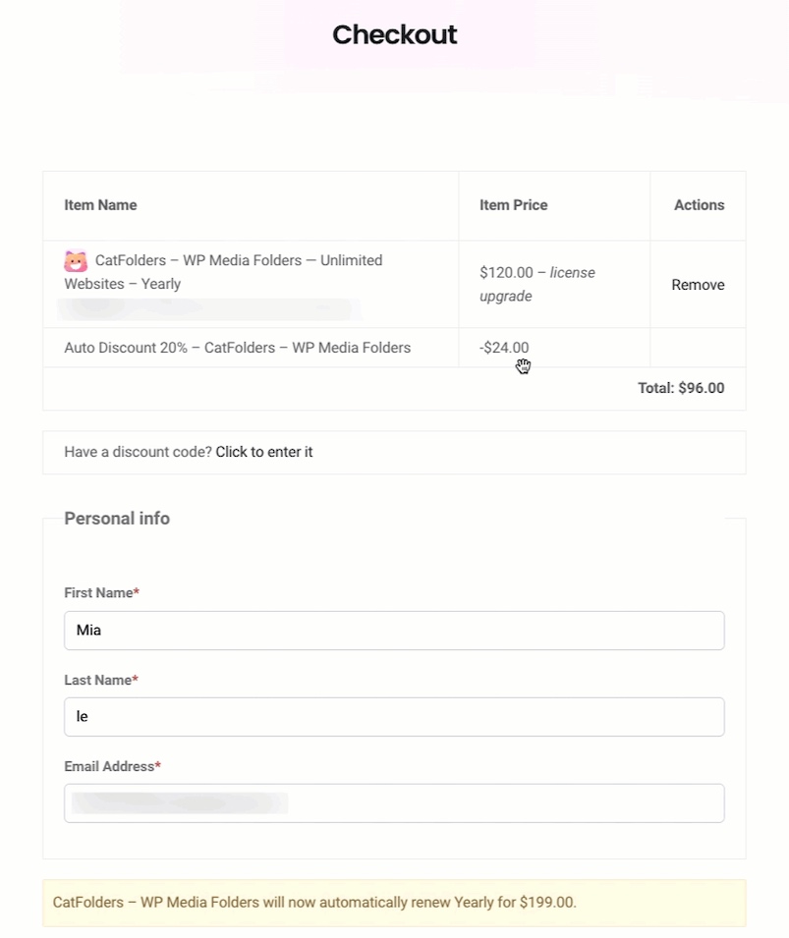Click the 'Have a discount code?' text
Screen dimensions: 789x938
click(x=139, y=452)
